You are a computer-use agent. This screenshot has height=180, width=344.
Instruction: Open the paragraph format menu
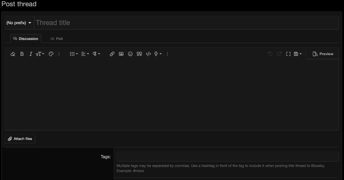coord(96,54)
